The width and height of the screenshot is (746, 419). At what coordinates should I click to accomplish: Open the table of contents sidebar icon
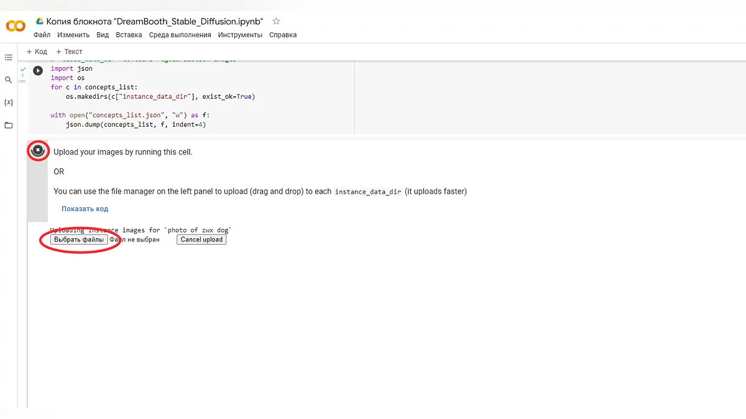8,57
